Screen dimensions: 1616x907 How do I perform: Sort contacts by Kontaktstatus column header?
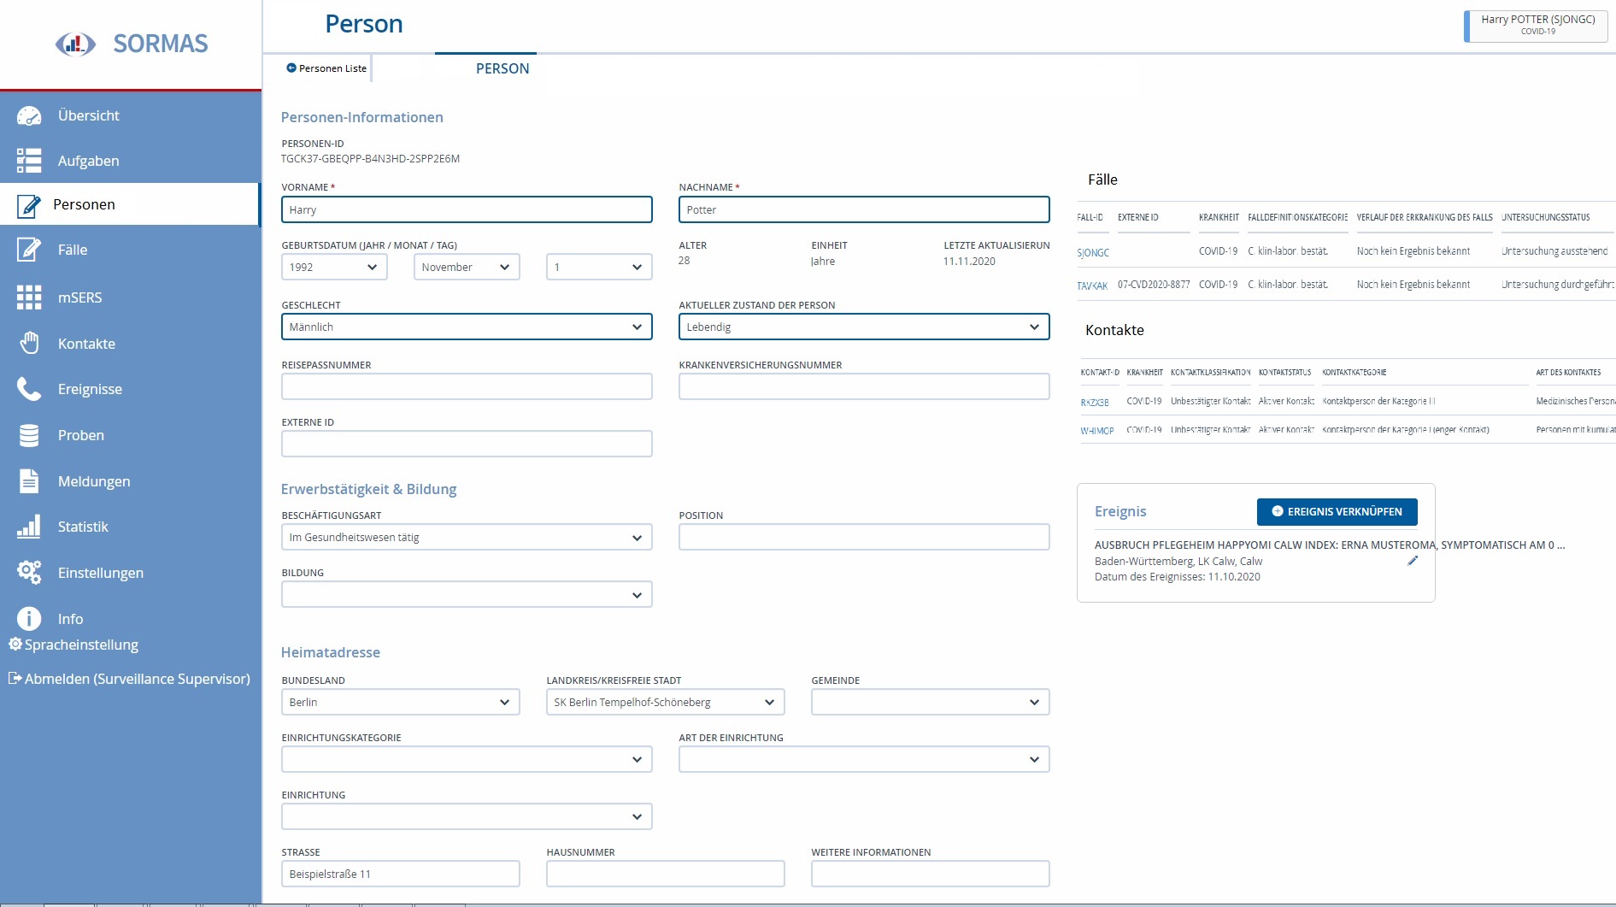click(x=1284, y=373)
